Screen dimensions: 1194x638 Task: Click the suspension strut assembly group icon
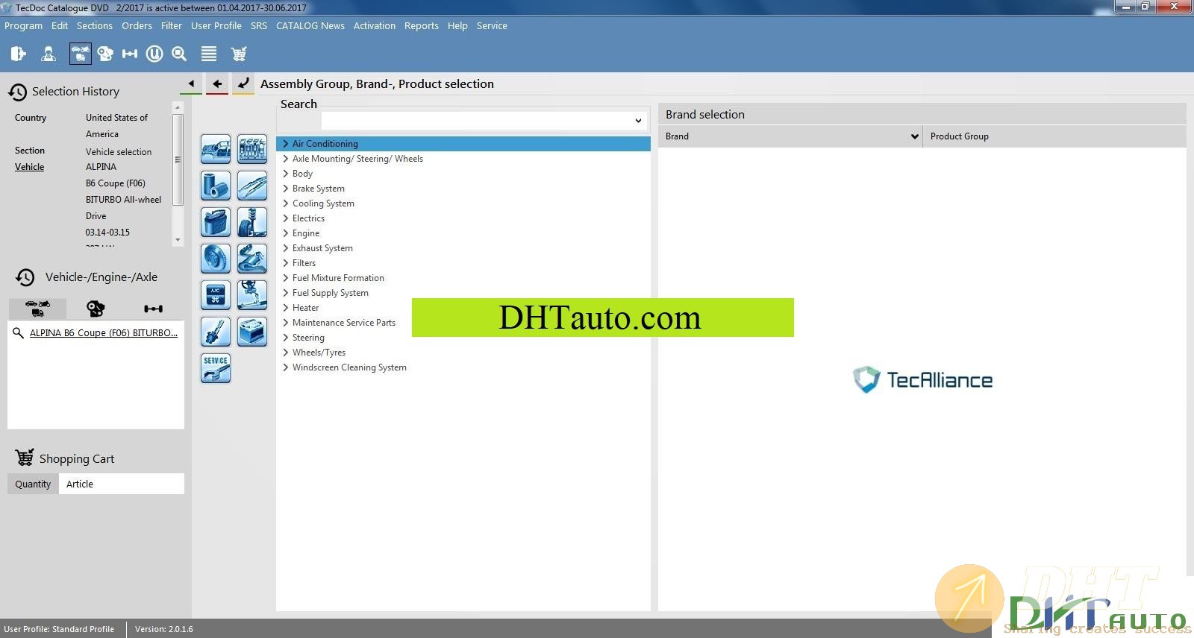click(252, 222)
